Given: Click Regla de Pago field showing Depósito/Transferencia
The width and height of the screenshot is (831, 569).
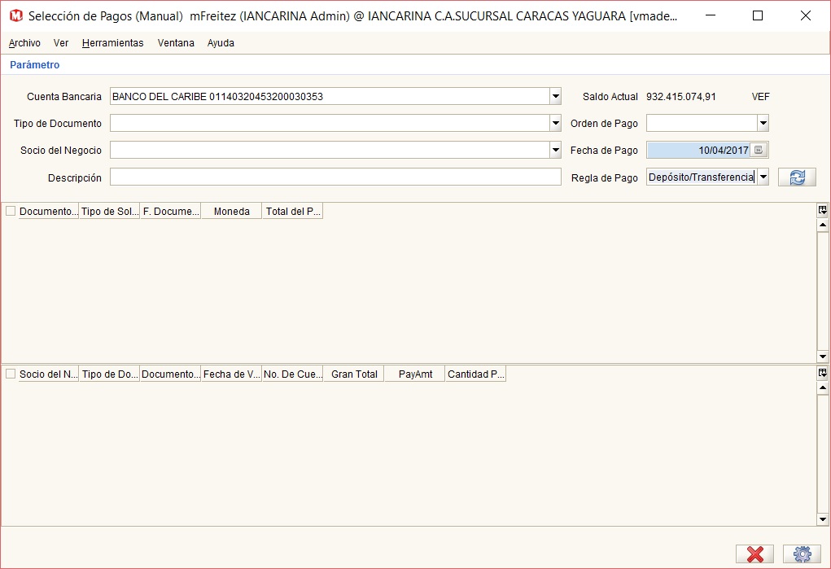Looking at the screenshot, I should click(702, 177).
